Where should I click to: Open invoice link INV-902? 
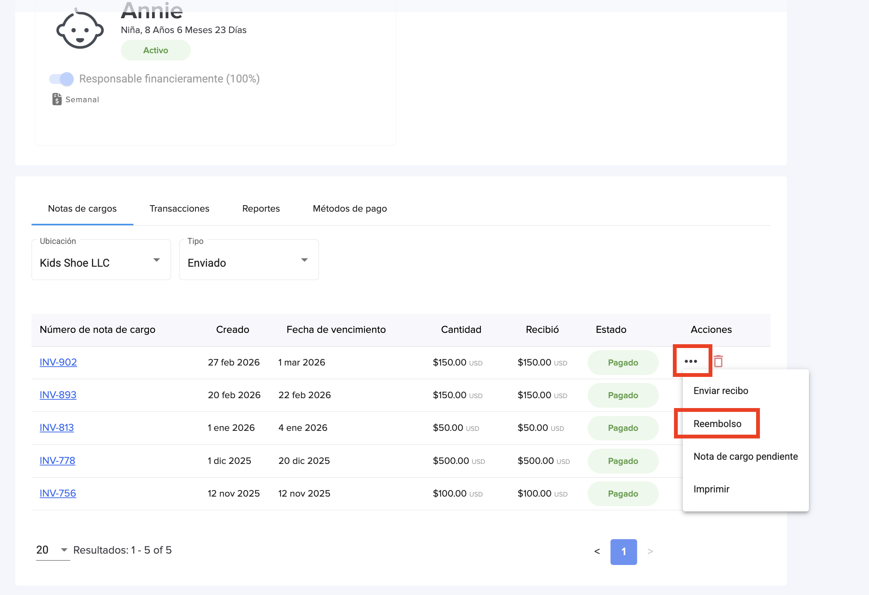[58, 362]
